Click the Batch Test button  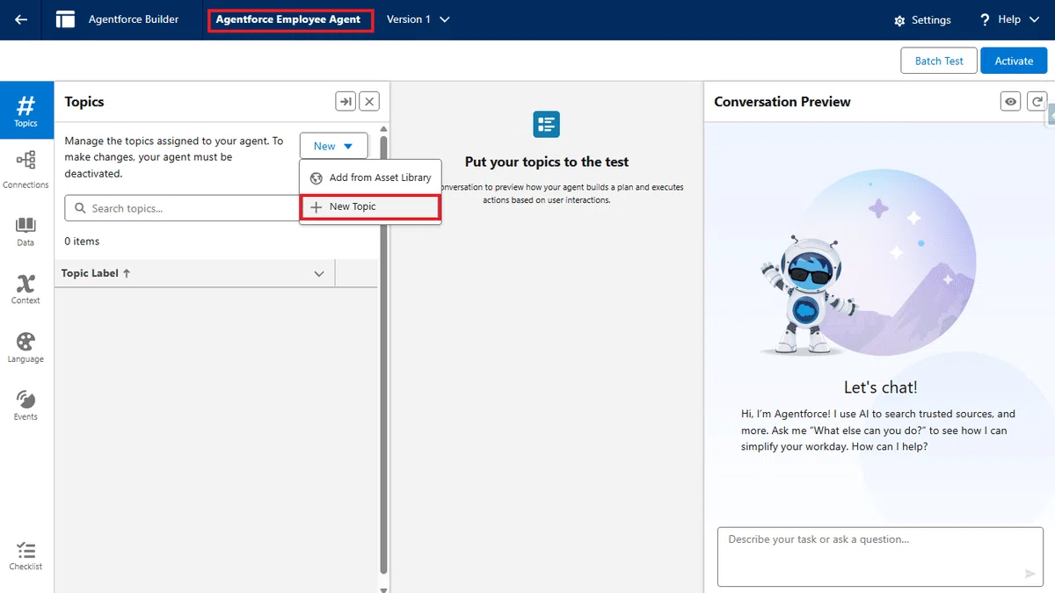[x=939, y=61]
